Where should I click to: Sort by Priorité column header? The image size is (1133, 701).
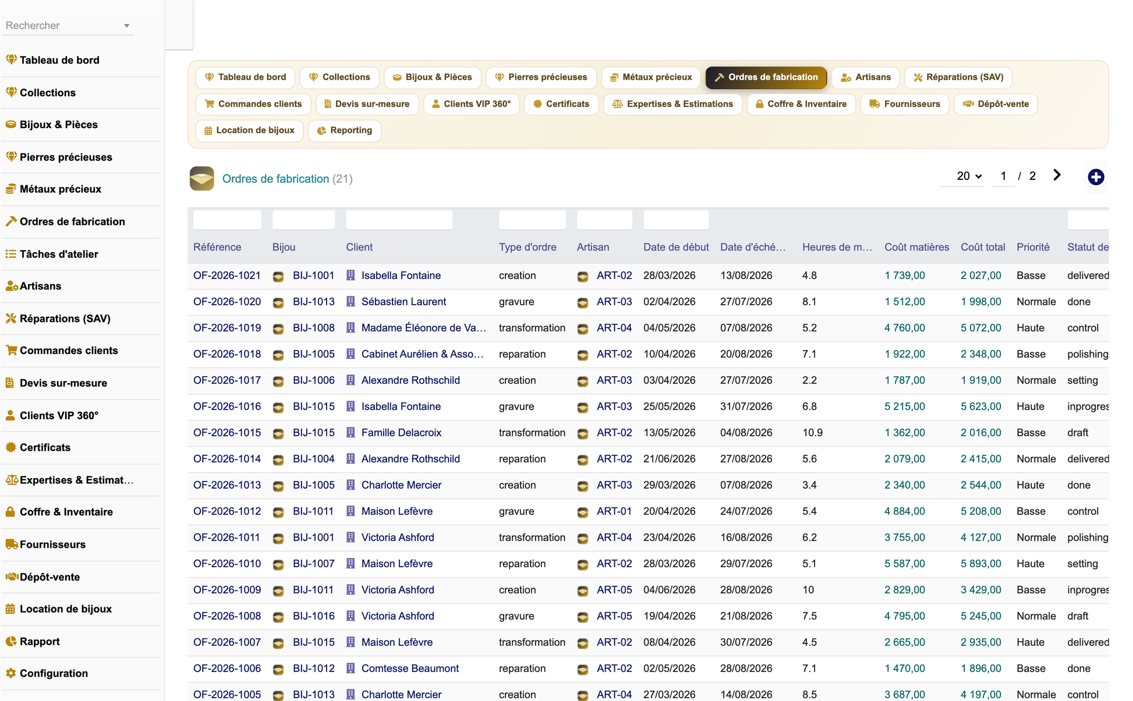(1033, 247)
